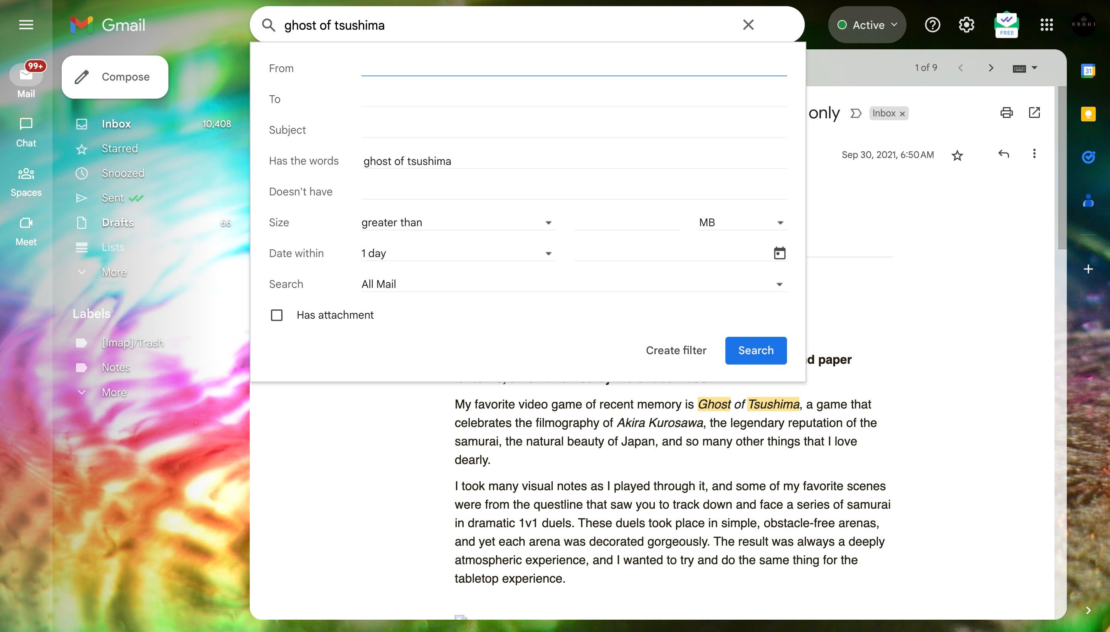The height and width of the screenshot is (632, 1110).
Task: Open the Search 'All Mail' dropdown
Action: click(573, 284)
